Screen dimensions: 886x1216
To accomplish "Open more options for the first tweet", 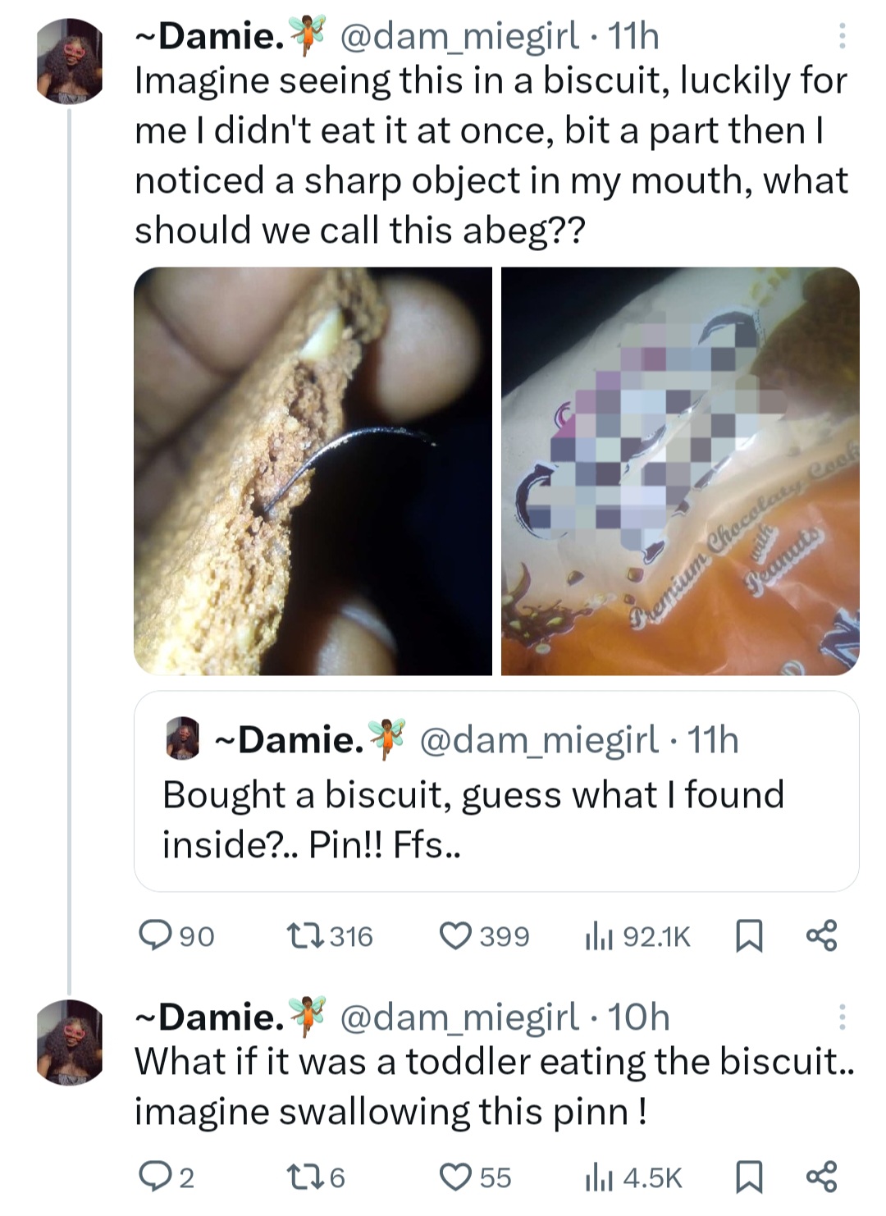I will (x=842, y=36).
